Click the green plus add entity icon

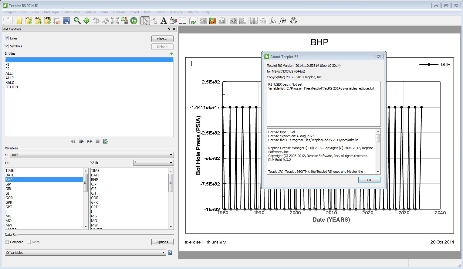point(171,54)
